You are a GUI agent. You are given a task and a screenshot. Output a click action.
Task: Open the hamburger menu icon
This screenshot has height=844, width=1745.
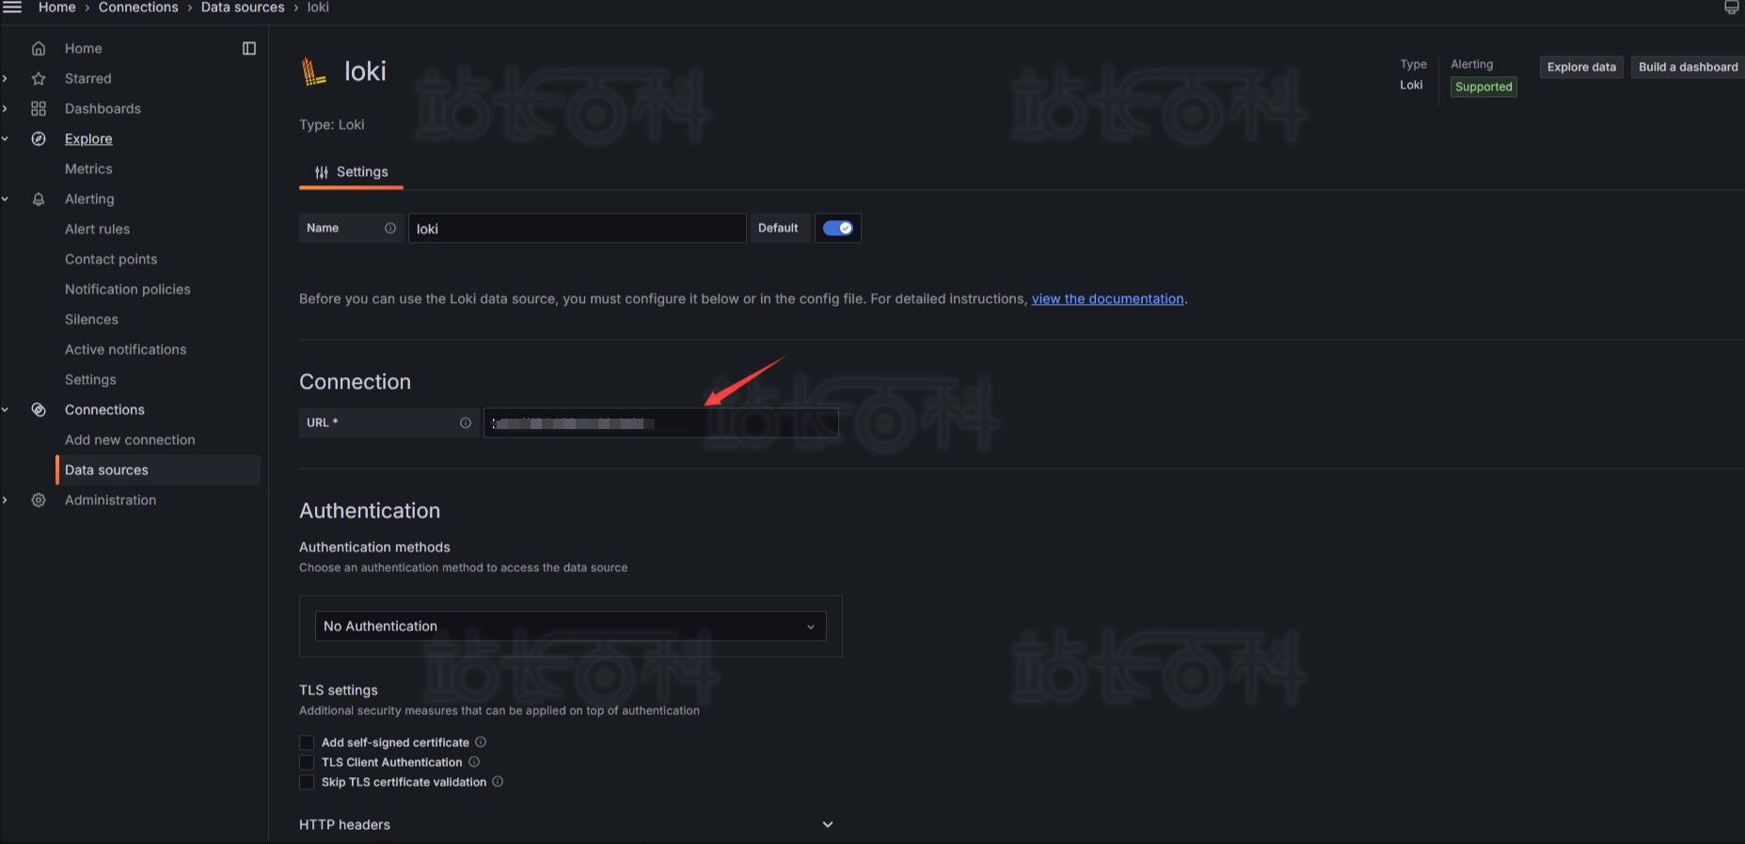click(12, 7)
